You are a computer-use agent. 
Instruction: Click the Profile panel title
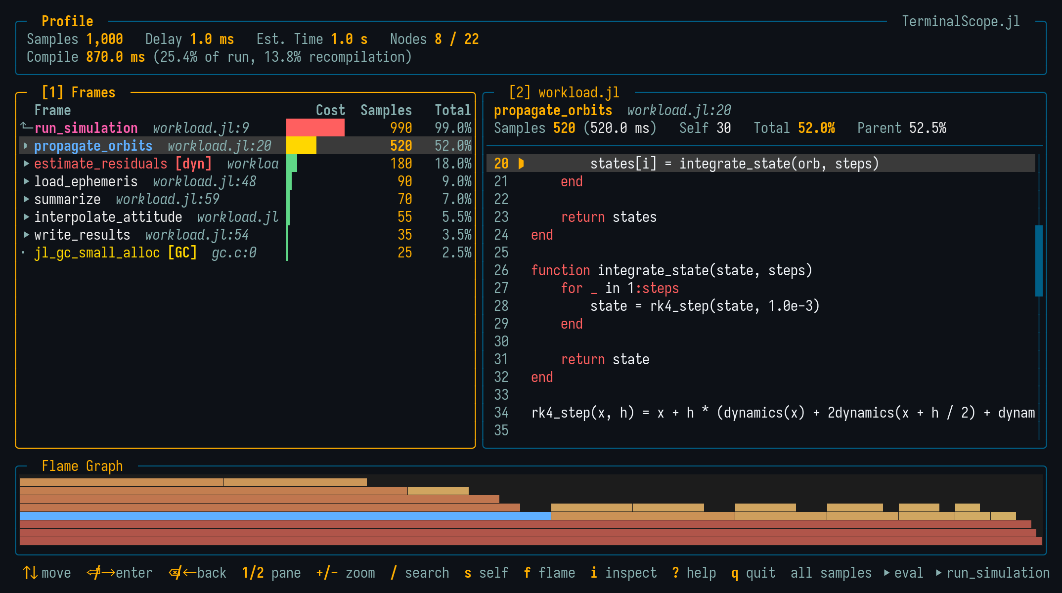67,21
